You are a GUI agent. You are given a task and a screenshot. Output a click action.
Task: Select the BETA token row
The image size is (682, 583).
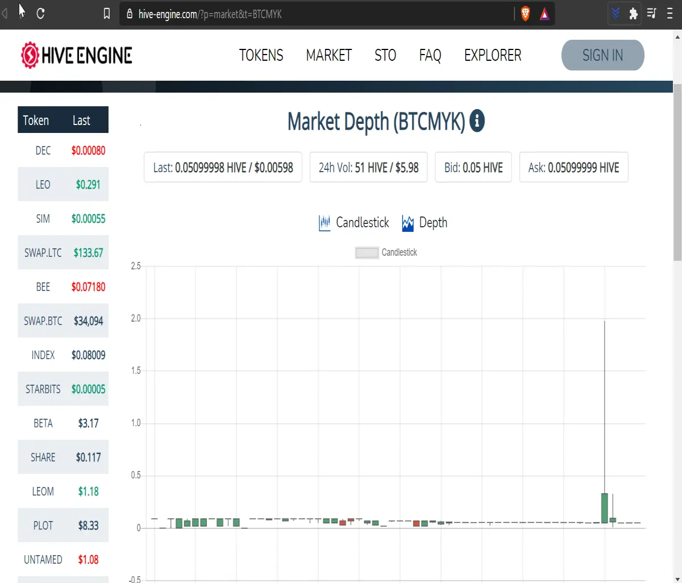[x=63, y=423]
